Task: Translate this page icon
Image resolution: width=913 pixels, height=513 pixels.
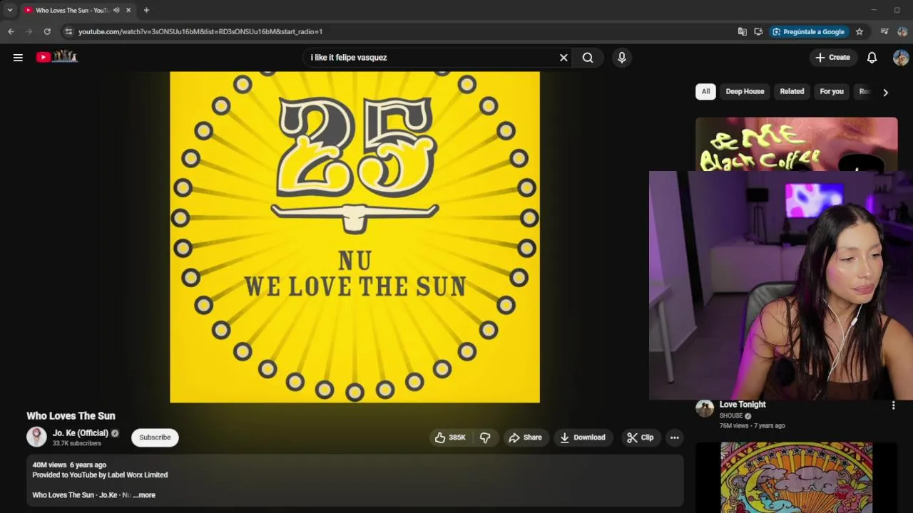Action: pos(743,31)
